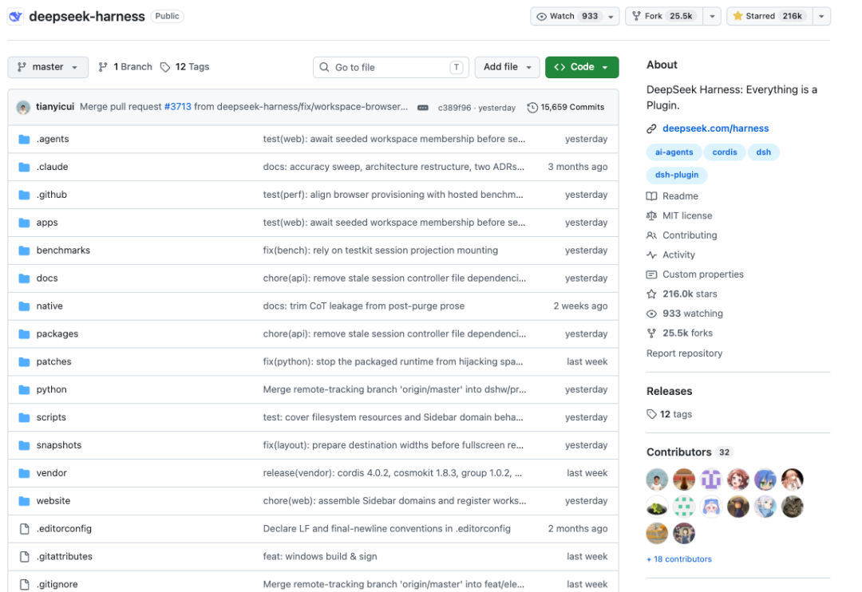
Task: Open the Fork options dropdown arrow
Action: [x=712, y=17]
